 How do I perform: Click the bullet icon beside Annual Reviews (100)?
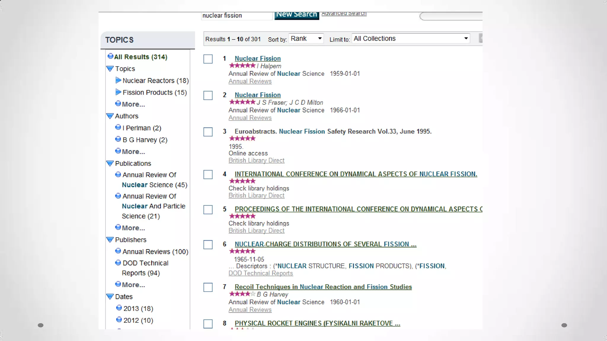[118, 251]
